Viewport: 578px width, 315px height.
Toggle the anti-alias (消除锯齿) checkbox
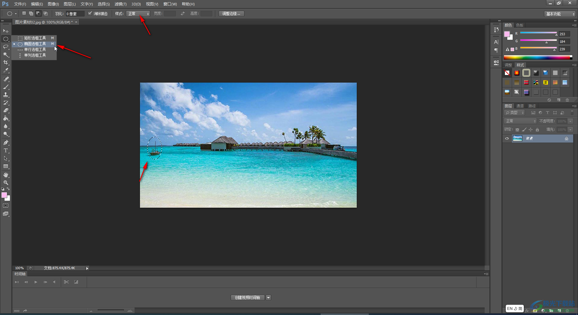(90, 14)
